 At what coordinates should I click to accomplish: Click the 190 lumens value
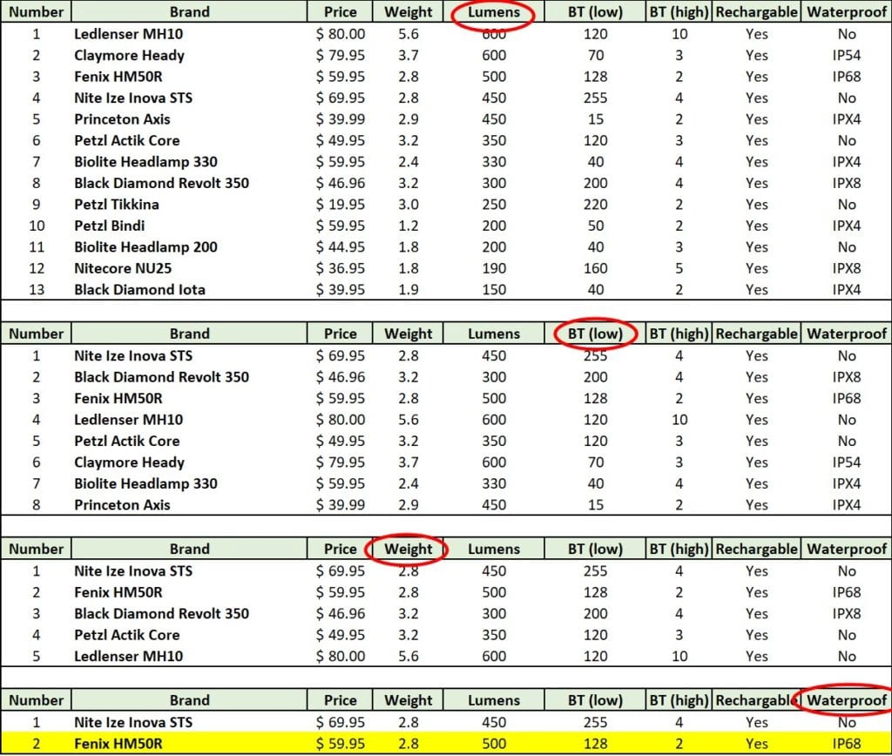click(x=494, y=268)
